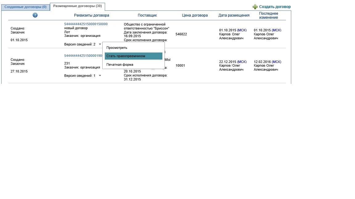355x199 pixels.
Task: Open the dropdown next to "Версия сведений: 1"
Action: coord(100,76)
